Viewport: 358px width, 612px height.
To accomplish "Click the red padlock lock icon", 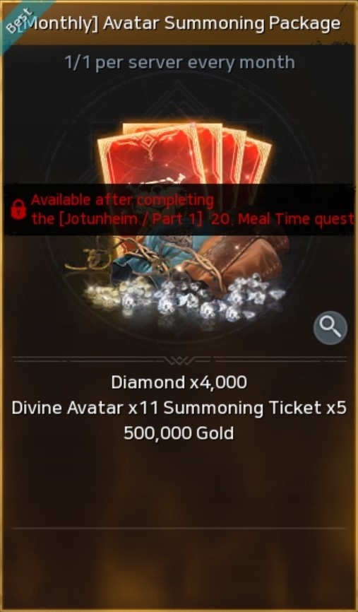I will (18, 209).
